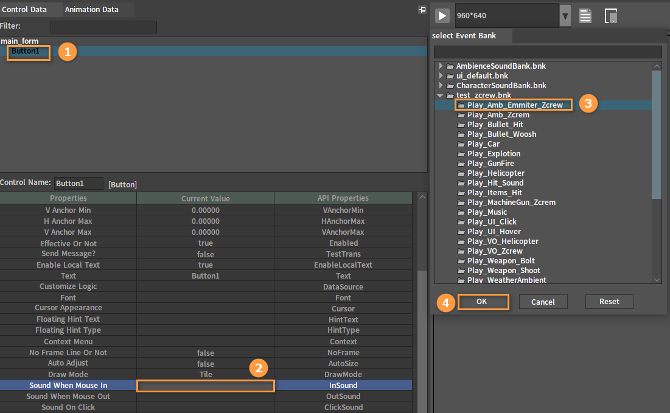Click the Sound When Mouse In value field
This screenshot has height=413, width=670.
coord(206,386)
